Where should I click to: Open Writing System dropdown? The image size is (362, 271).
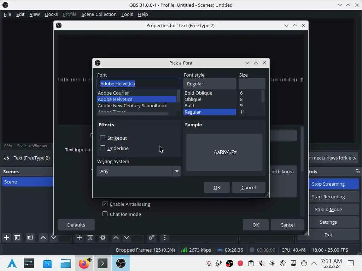[x=139, y=171]
